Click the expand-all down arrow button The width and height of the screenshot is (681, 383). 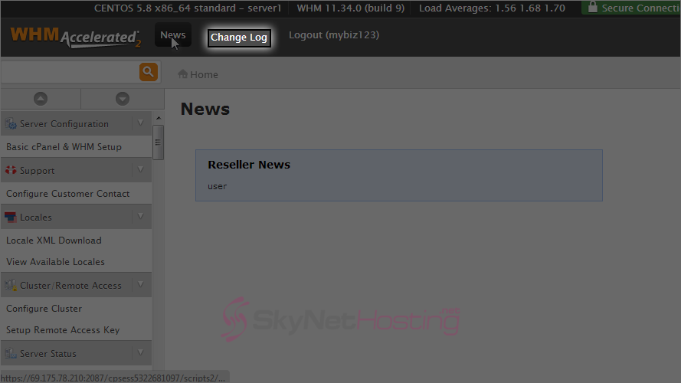[x=123, y=99]
